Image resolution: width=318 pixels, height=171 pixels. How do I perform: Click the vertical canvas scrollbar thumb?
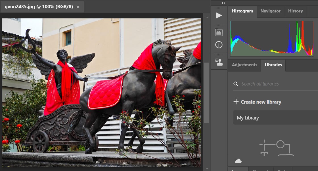pos(206,93)
